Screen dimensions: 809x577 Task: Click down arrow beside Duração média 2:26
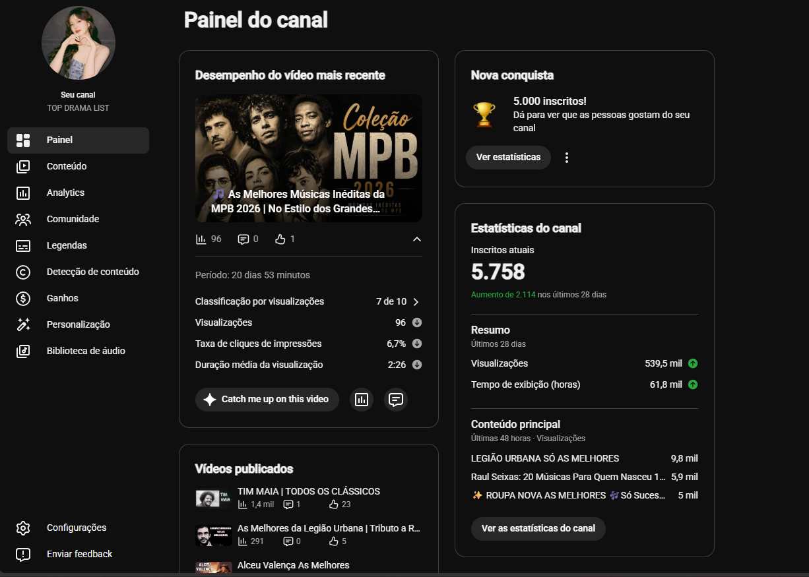click(417, 365)
